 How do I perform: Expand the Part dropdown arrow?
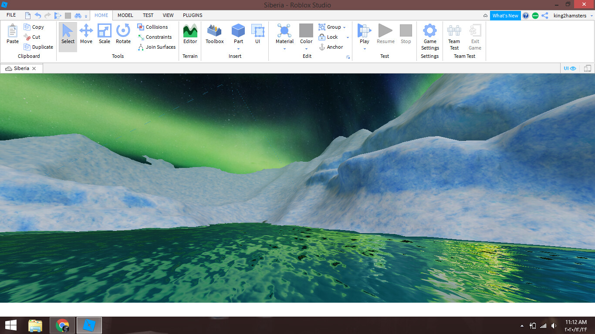[x=238, y=49]
